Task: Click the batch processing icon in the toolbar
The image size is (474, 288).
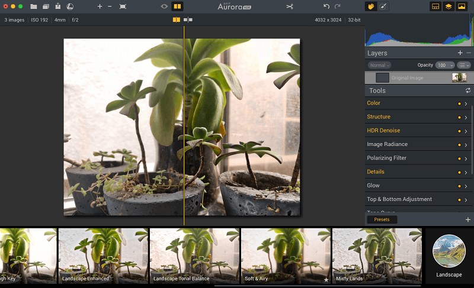Action: (x=46, y=7)
